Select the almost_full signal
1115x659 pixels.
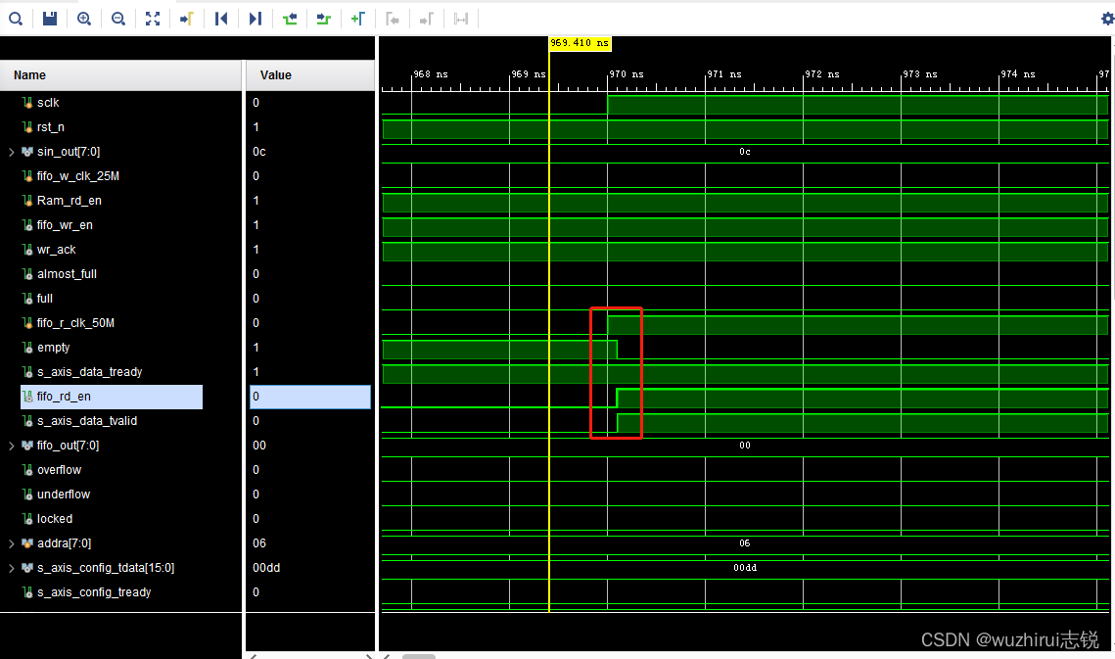pos(67,274)
